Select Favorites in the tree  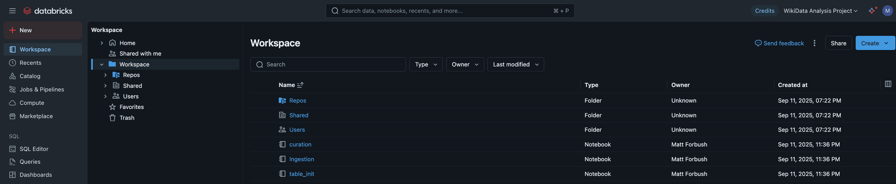pyautogui.click(x=131, y=107)
